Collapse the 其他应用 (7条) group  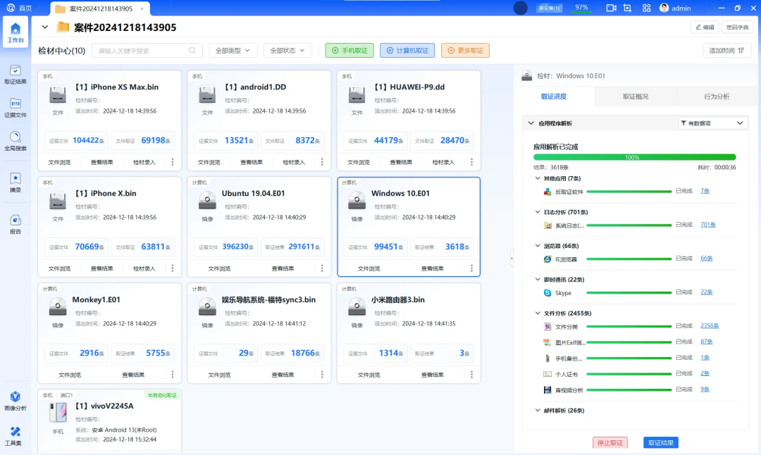[538, 178]
